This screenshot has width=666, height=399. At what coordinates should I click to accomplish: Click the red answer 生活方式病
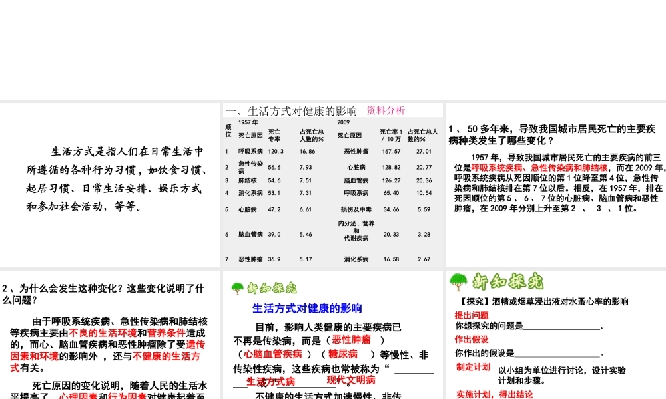pyautogui.click(x=270, y=382)
